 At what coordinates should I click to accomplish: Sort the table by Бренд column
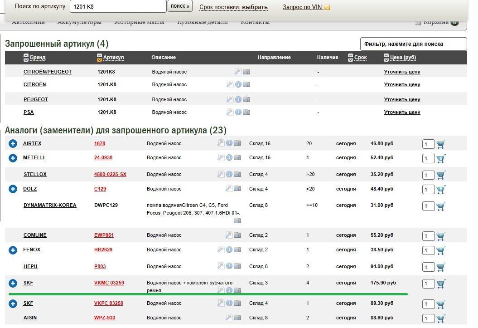tap(38, 58)
